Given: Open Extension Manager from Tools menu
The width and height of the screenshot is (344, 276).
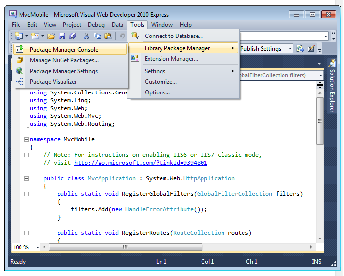Looking at the screenshot, I should (x=171, y=59).
